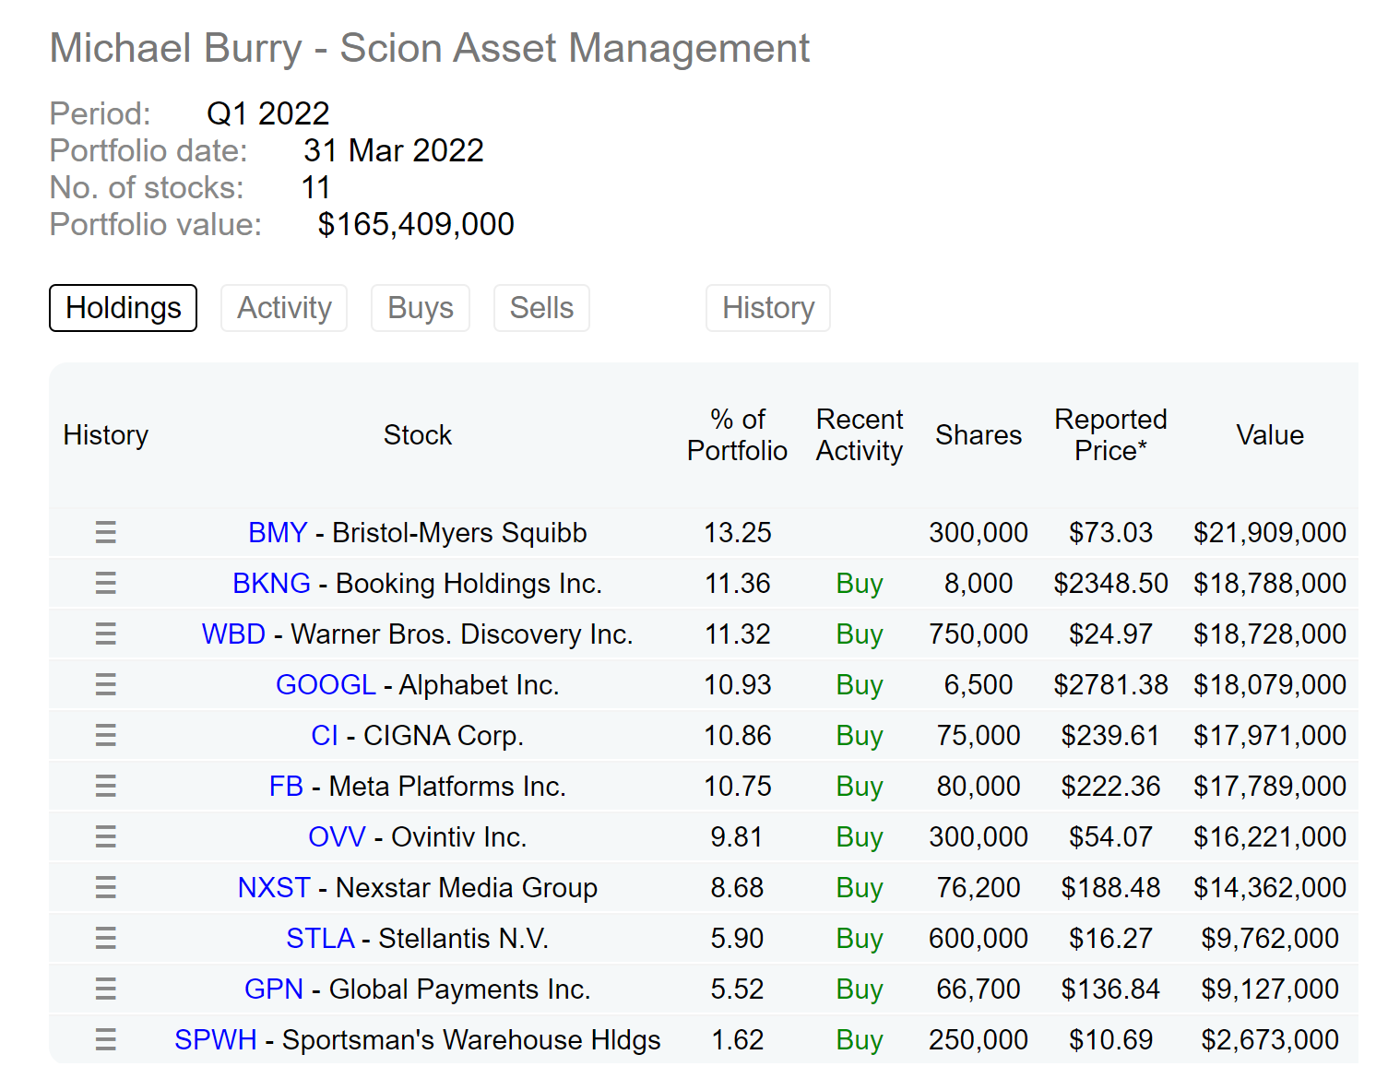Open the BMY ticker link
The width and height of the screenshot is (1388, 1090).
click(278, 533)
